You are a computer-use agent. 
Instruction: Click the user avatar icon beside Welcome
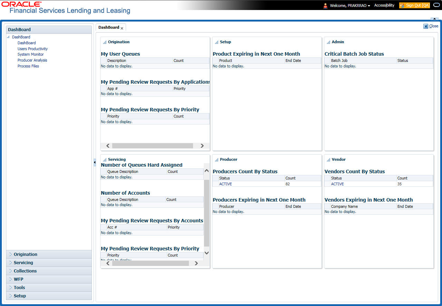[x=325, y=6]
